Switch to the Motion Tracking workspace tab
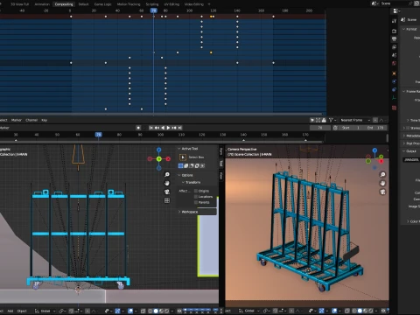420x315 pixels. (129, 4)
